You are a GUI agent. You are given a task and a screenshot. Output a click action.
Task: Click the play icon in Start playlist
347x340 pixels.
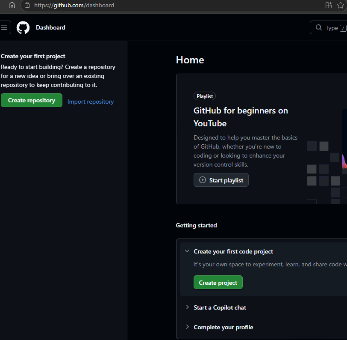point(203,180)
